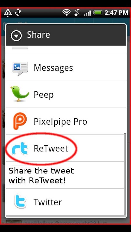
Task: Tap the warning triangle notification icon
Action: (x=8, y=13)
